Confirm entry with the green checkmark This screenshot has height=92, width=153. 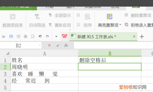58,45
